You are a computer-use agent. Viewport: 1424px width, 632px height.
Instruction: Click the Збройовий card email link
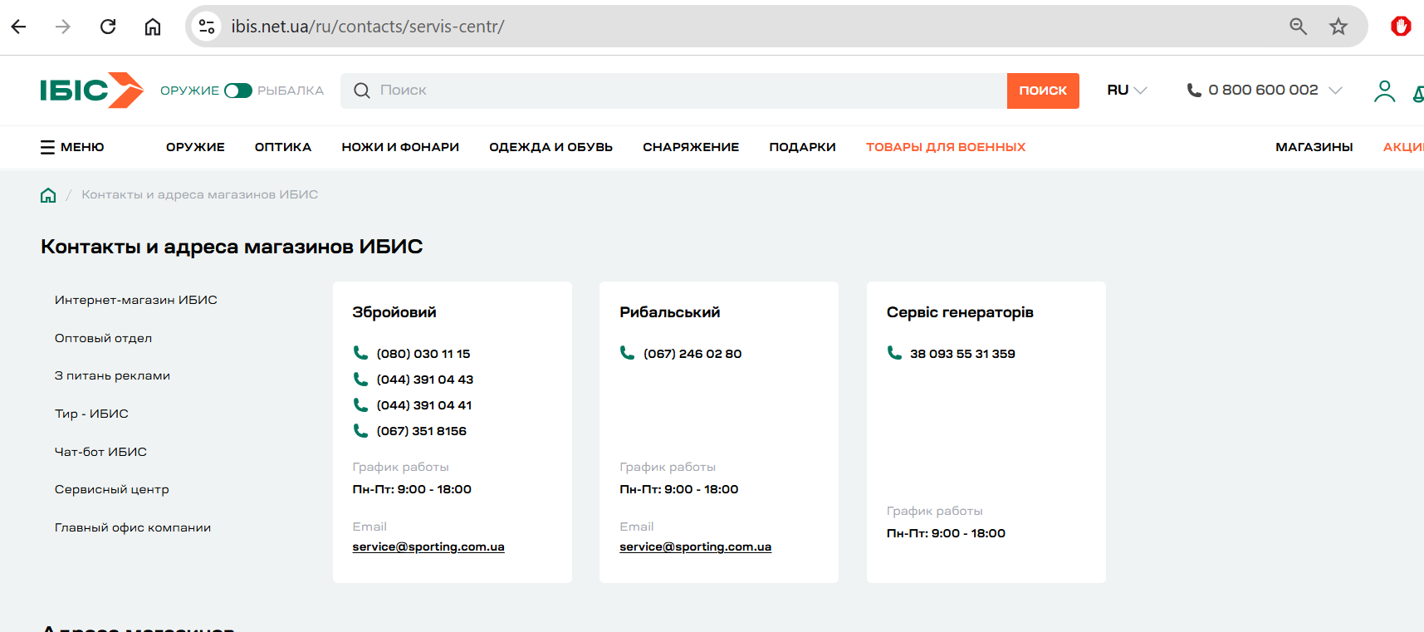[428, 546]
